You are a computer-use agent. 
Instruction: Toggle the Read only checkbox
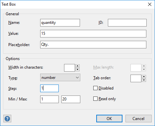(x=95, y=99)
